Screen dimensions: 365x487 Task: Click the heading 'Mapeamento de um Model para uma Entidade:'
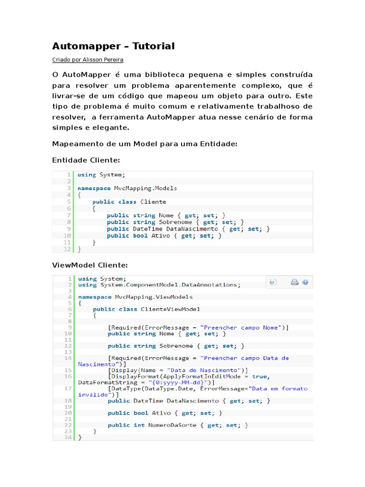[144, 144]
